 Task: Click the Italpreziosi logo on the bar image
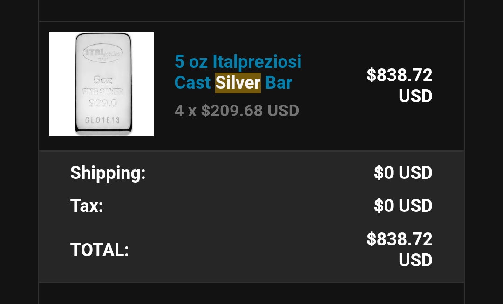click(102, 53)
